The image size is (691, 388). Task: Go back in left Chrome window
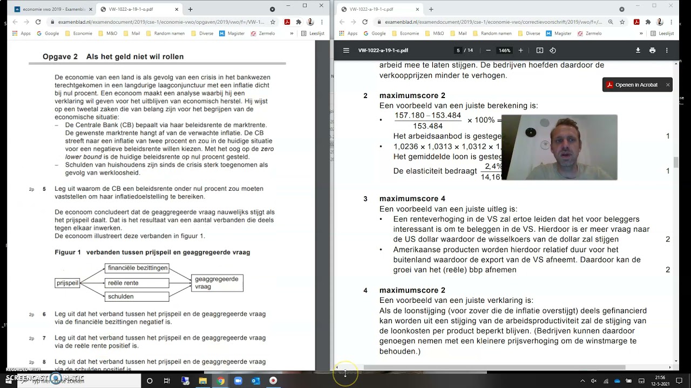[x=15, y=22]
